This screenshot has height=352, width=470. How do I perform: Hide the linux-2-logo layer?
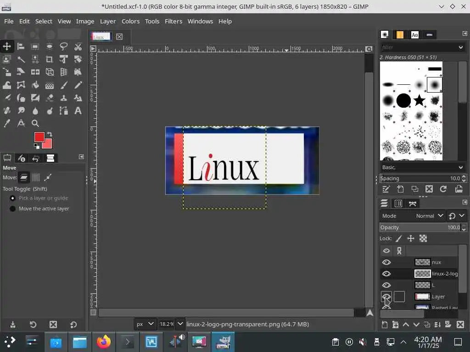[386, 274]
